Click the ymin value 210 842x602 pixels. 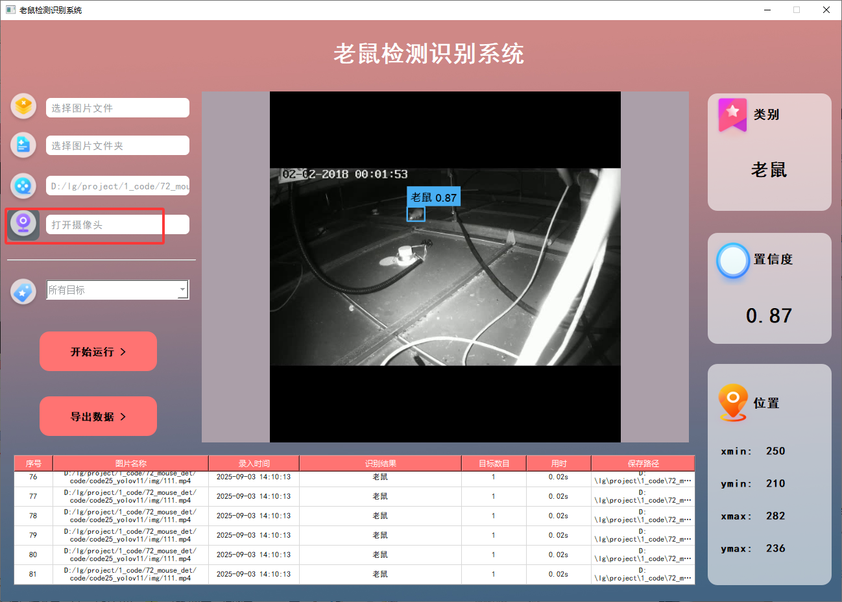coord(775,483)
